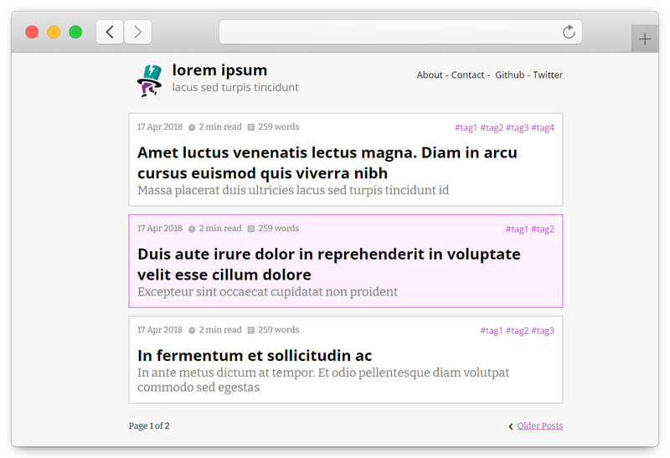Go back with browser back arrow
The image size is (670, 458).
click(x=110, y=32)
